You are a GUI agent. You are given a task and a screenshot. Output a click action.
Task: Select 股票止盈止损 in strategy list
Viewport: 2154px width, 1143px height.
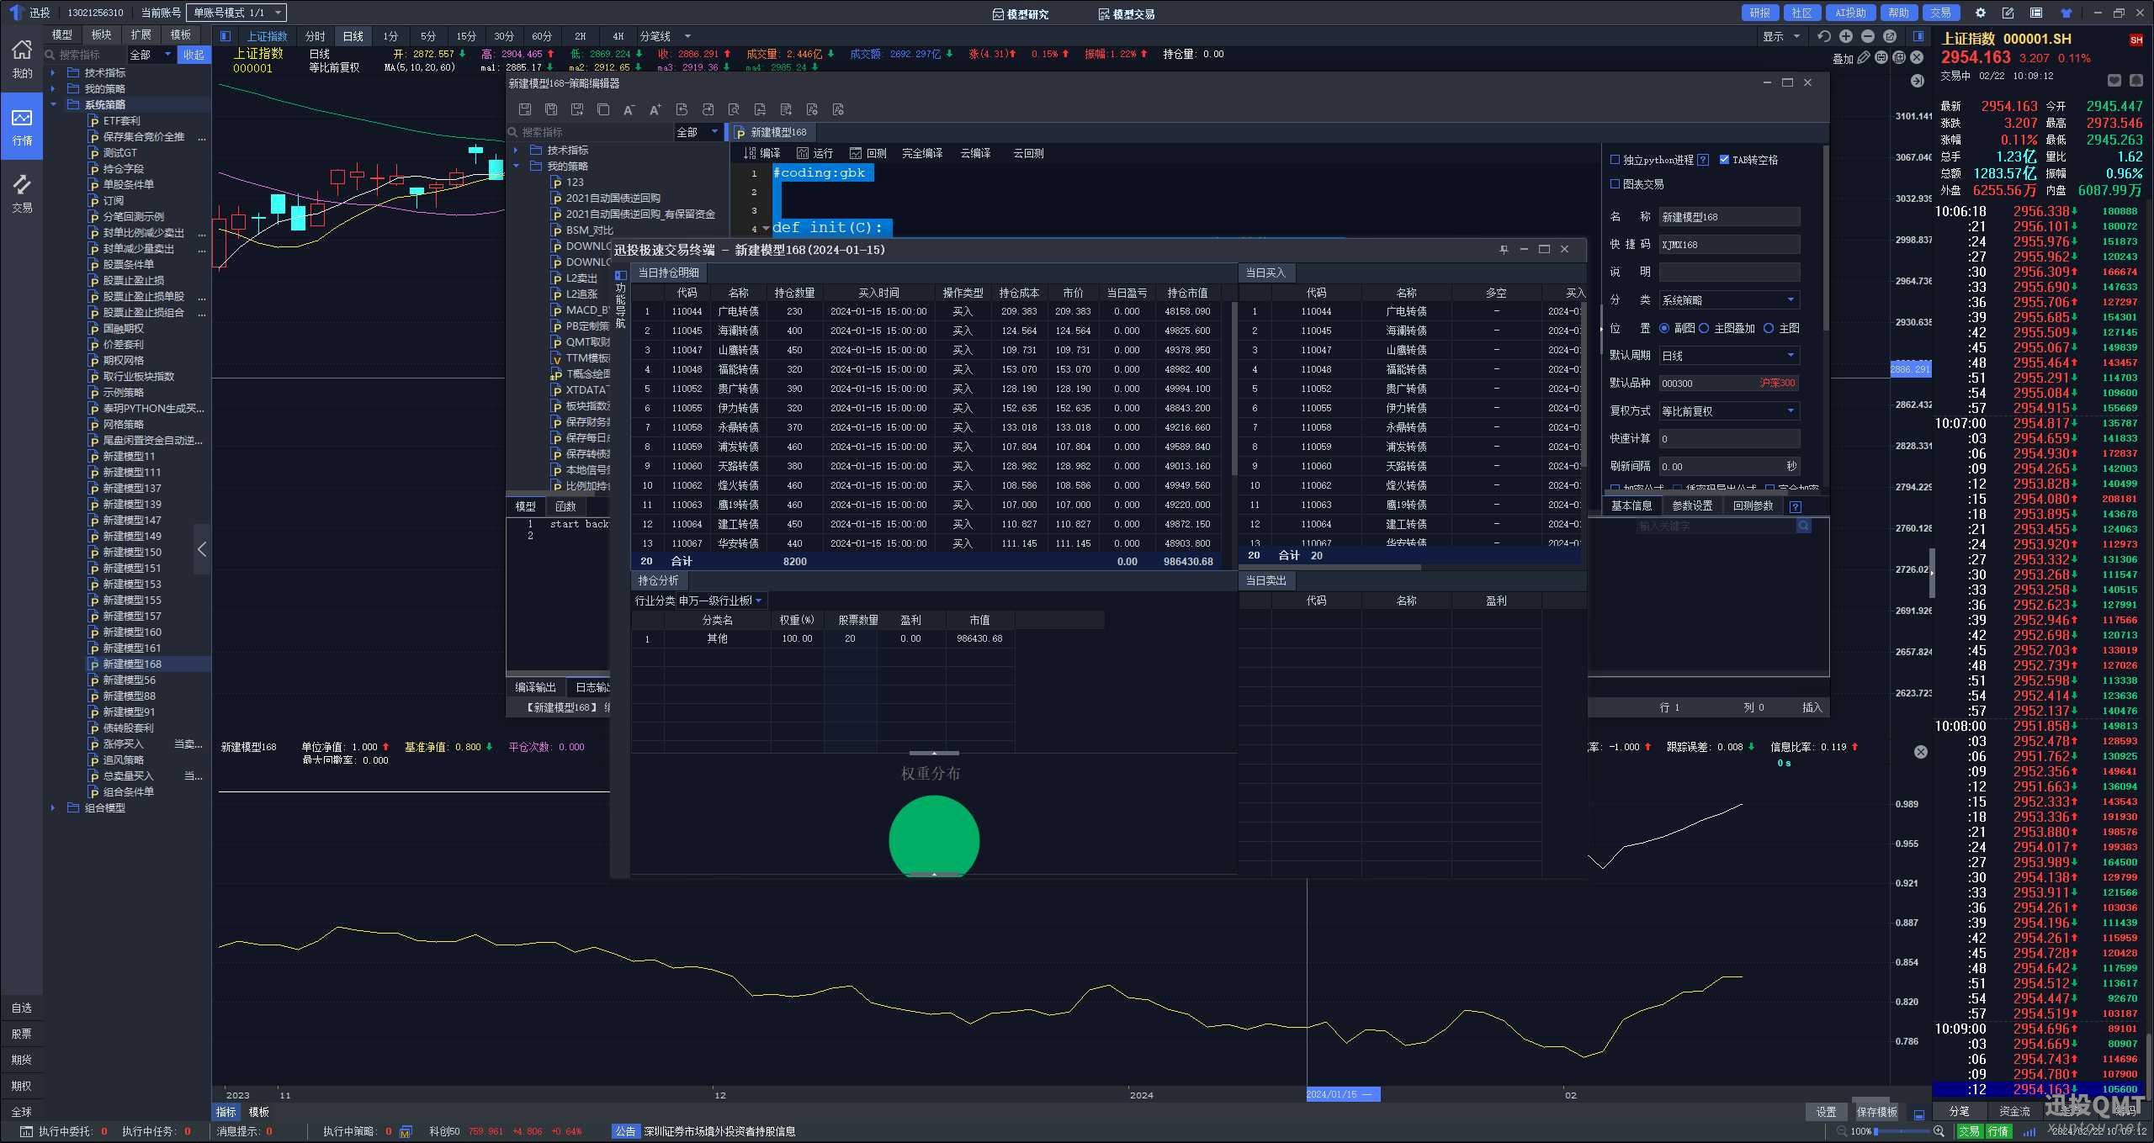click(x=134, y=281)
